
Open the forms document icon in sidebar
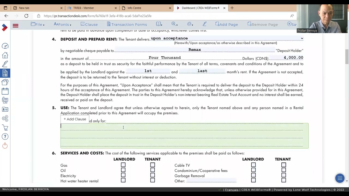pyautogui.click(x=5, y=73)
